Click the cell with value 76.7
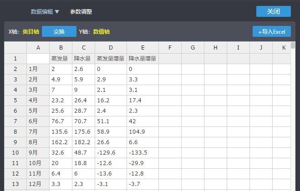300x191 pixels. click(x=61, y=121)
